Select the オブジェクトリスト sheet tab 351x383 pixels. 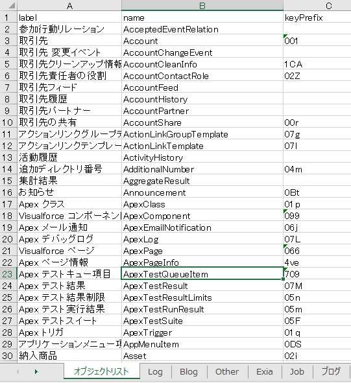click(101, 371)
